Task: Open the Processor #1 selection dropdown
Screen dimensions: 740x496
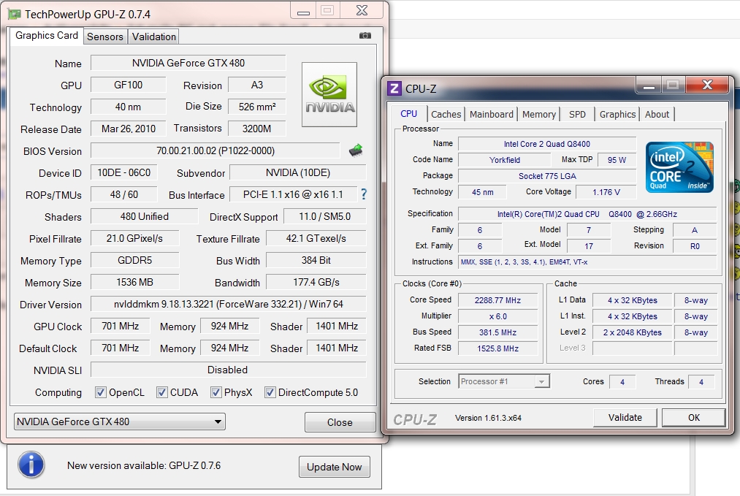Action: coord(504,381)
